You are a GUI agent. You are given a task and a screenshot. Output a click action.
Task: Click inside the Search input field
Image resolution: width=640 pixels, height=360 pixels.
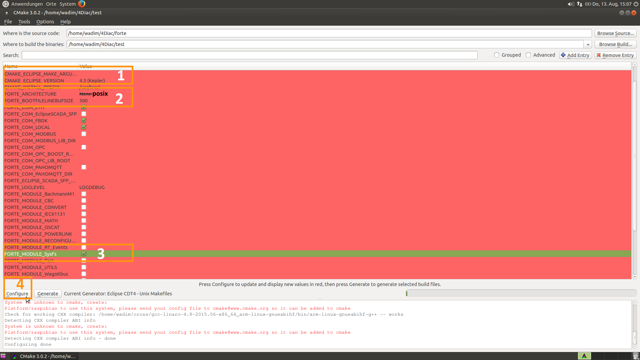(x=233, y=55)
